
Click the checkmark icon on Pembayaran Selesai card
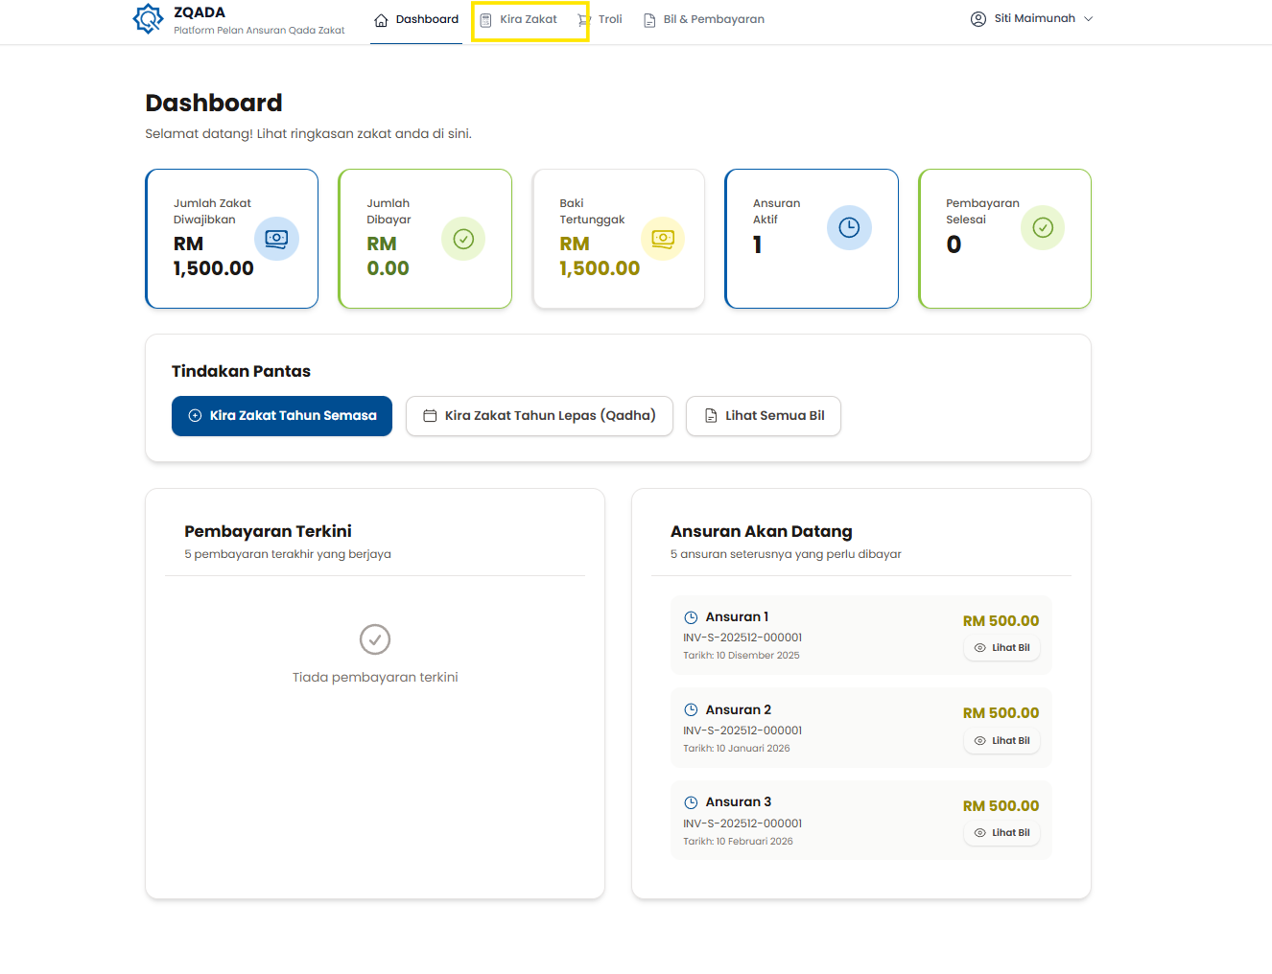point(1043,227)
